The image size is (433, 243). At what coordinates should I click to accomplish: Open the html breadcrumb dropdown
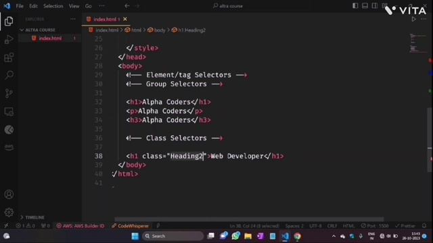(133, 30)
